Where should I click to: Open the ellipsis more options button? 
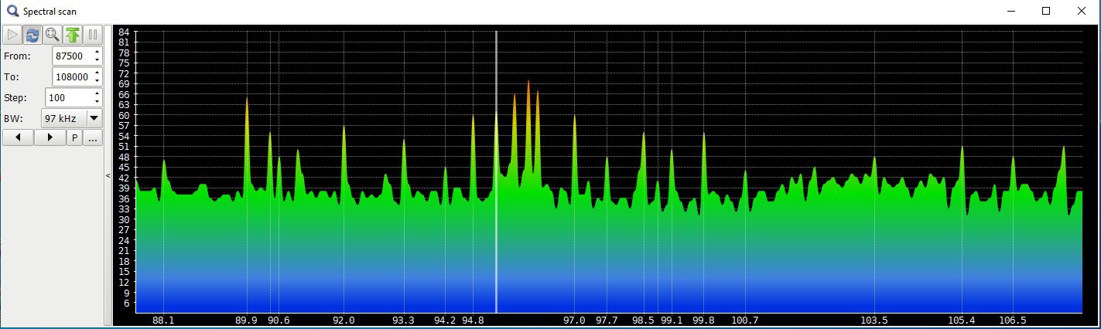tap(93, 138)
